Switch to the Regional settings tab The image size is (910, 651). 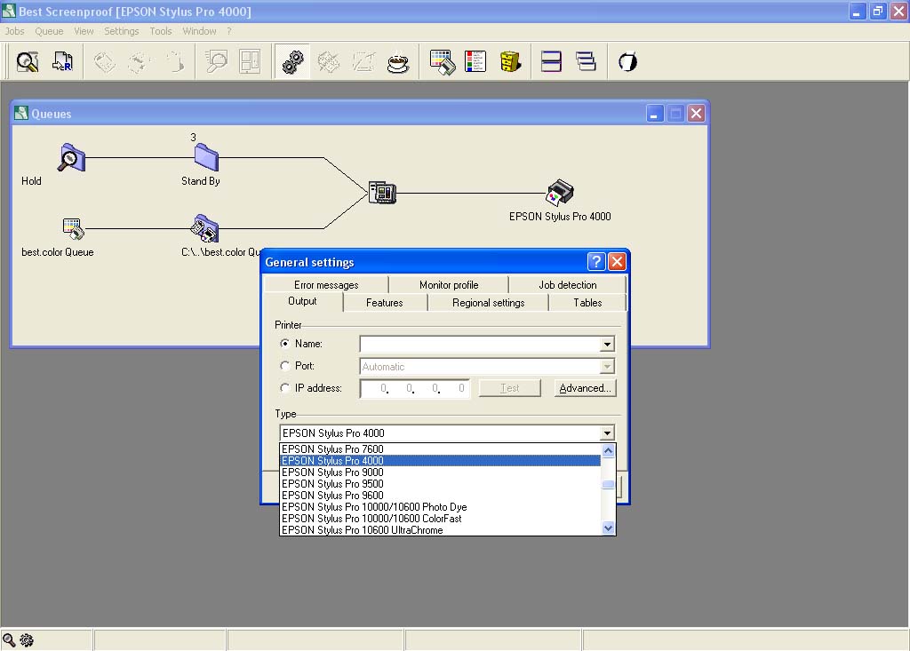tap(488, 302)
